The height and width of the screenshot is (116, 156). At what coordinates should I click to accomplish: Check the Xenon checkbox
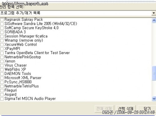2,61
